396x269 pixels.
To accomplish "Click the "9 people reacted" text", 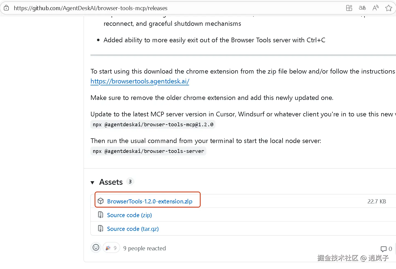I will [x=144, y=248].
